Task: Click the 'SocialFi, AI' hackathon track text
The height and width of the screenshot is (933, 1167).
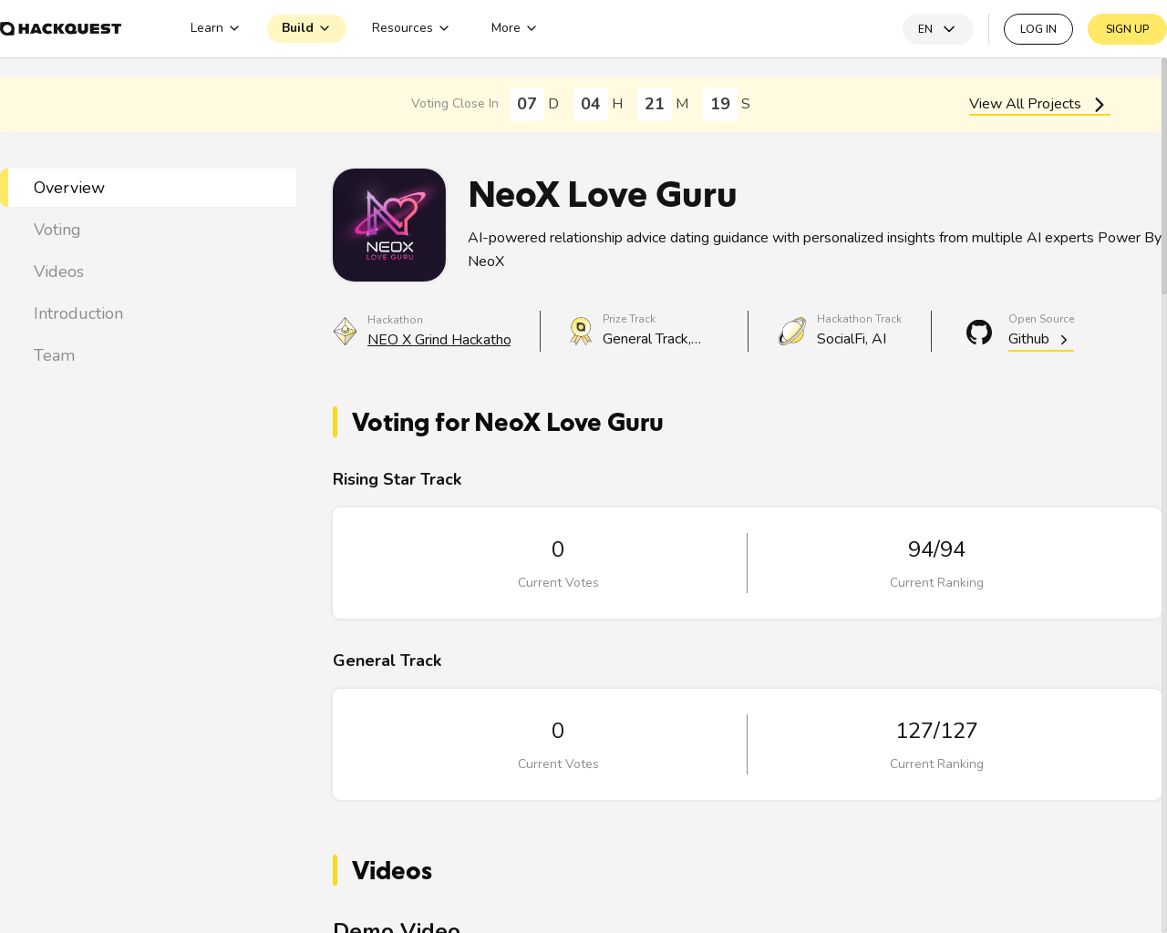Action: pos(852,339)
